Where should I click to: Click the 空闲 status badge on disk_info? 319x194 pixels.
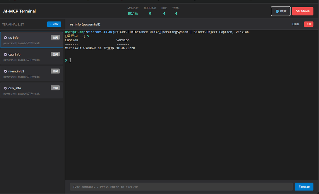tap(55, 88)
